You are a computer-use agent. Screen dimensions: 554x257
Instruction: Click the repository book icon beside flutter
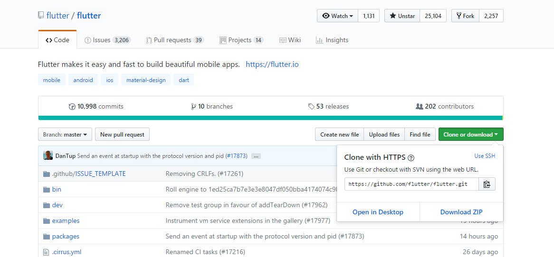[41, 16]
